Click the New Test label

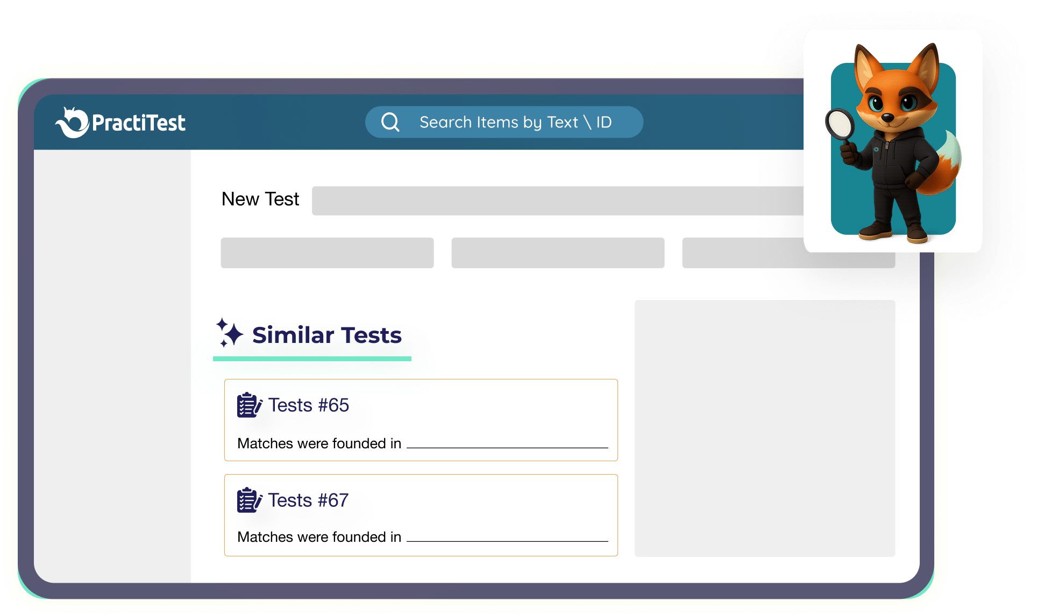point(260,199)
